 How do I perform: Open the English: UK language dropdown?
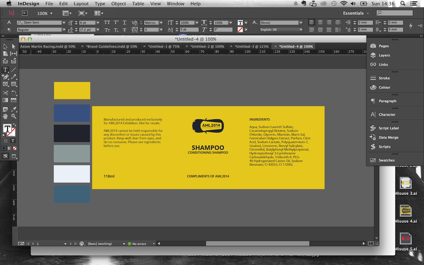pos(301,30)
